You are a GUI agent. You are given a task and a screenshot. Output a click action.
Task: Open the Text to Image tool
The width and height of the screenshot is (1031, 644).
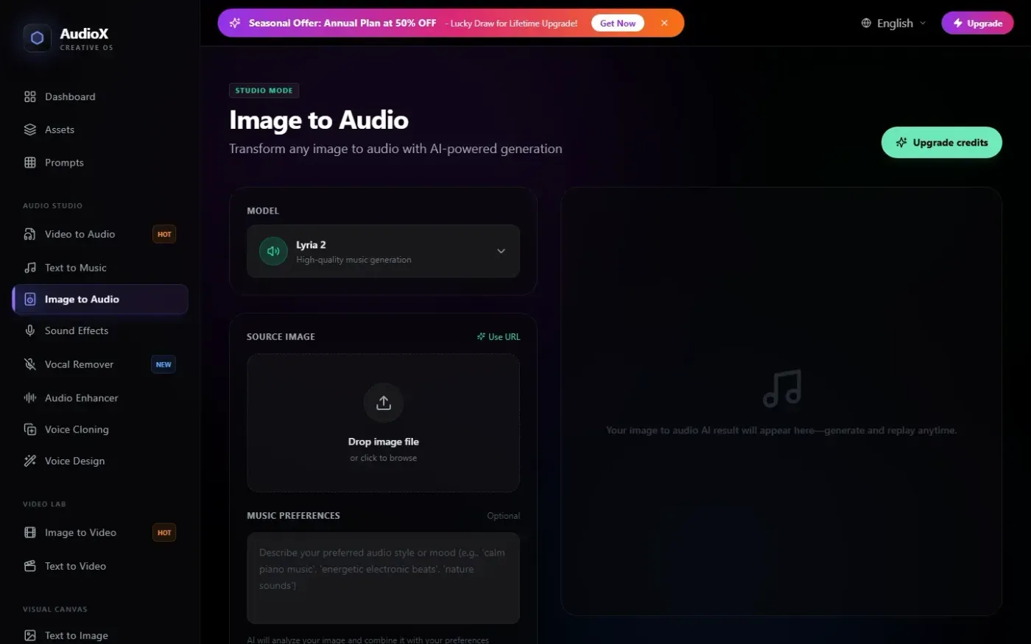pyautogui.click(x=99, y=635)
